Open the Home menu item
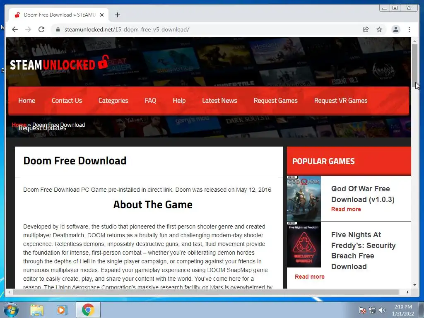The height and width of the screenshot is (318, 424). point(27,101)
